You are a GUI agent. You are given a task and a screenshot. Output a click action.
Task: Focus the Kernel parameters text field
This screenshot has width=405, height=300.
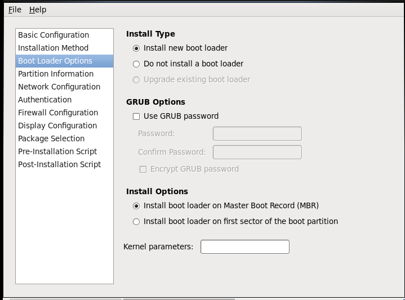245,247
